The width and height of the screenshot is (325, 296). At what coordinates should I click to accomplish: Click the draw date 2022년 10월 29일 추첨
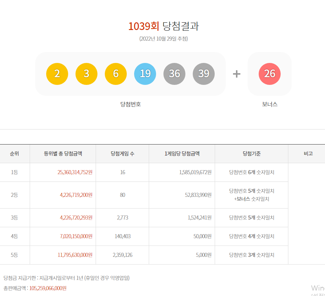[163, 39]
